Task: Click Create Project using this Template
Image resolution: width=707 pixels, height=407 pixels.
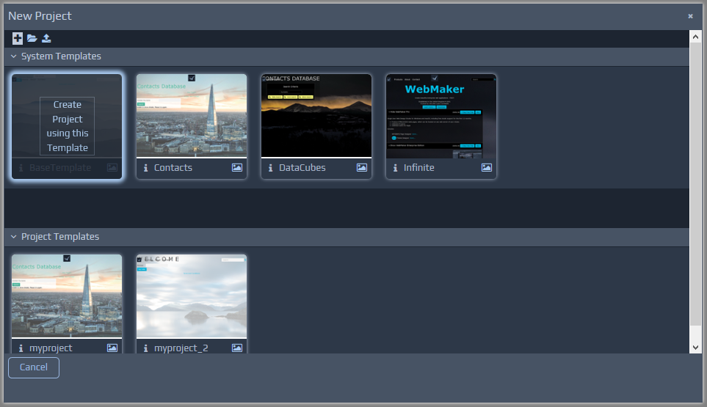Action: pos(68,126)
